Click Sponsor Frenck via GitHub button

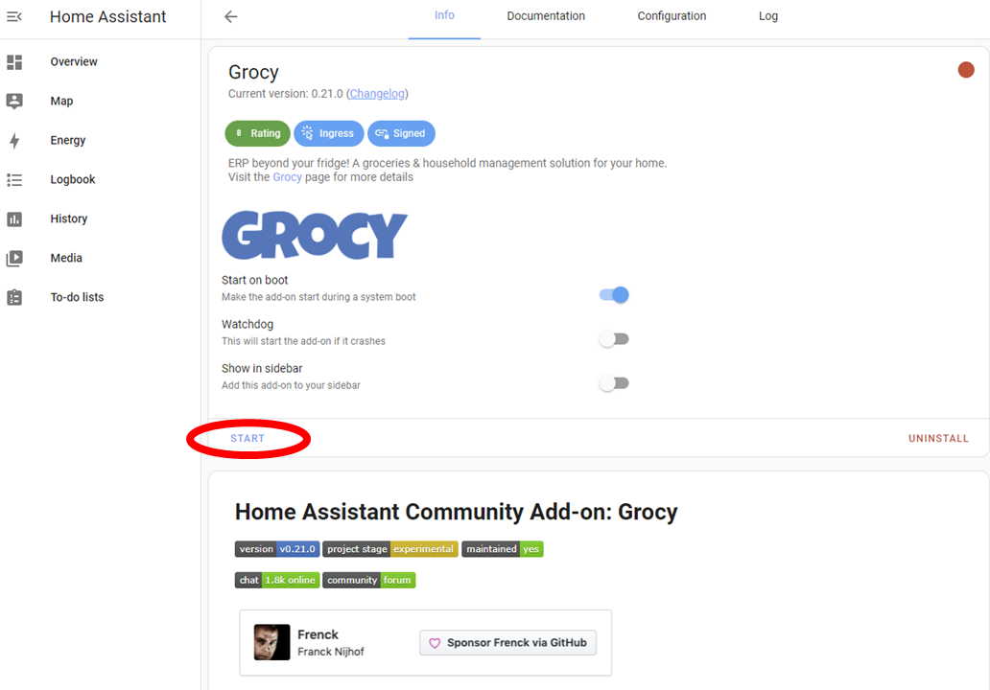508,643
